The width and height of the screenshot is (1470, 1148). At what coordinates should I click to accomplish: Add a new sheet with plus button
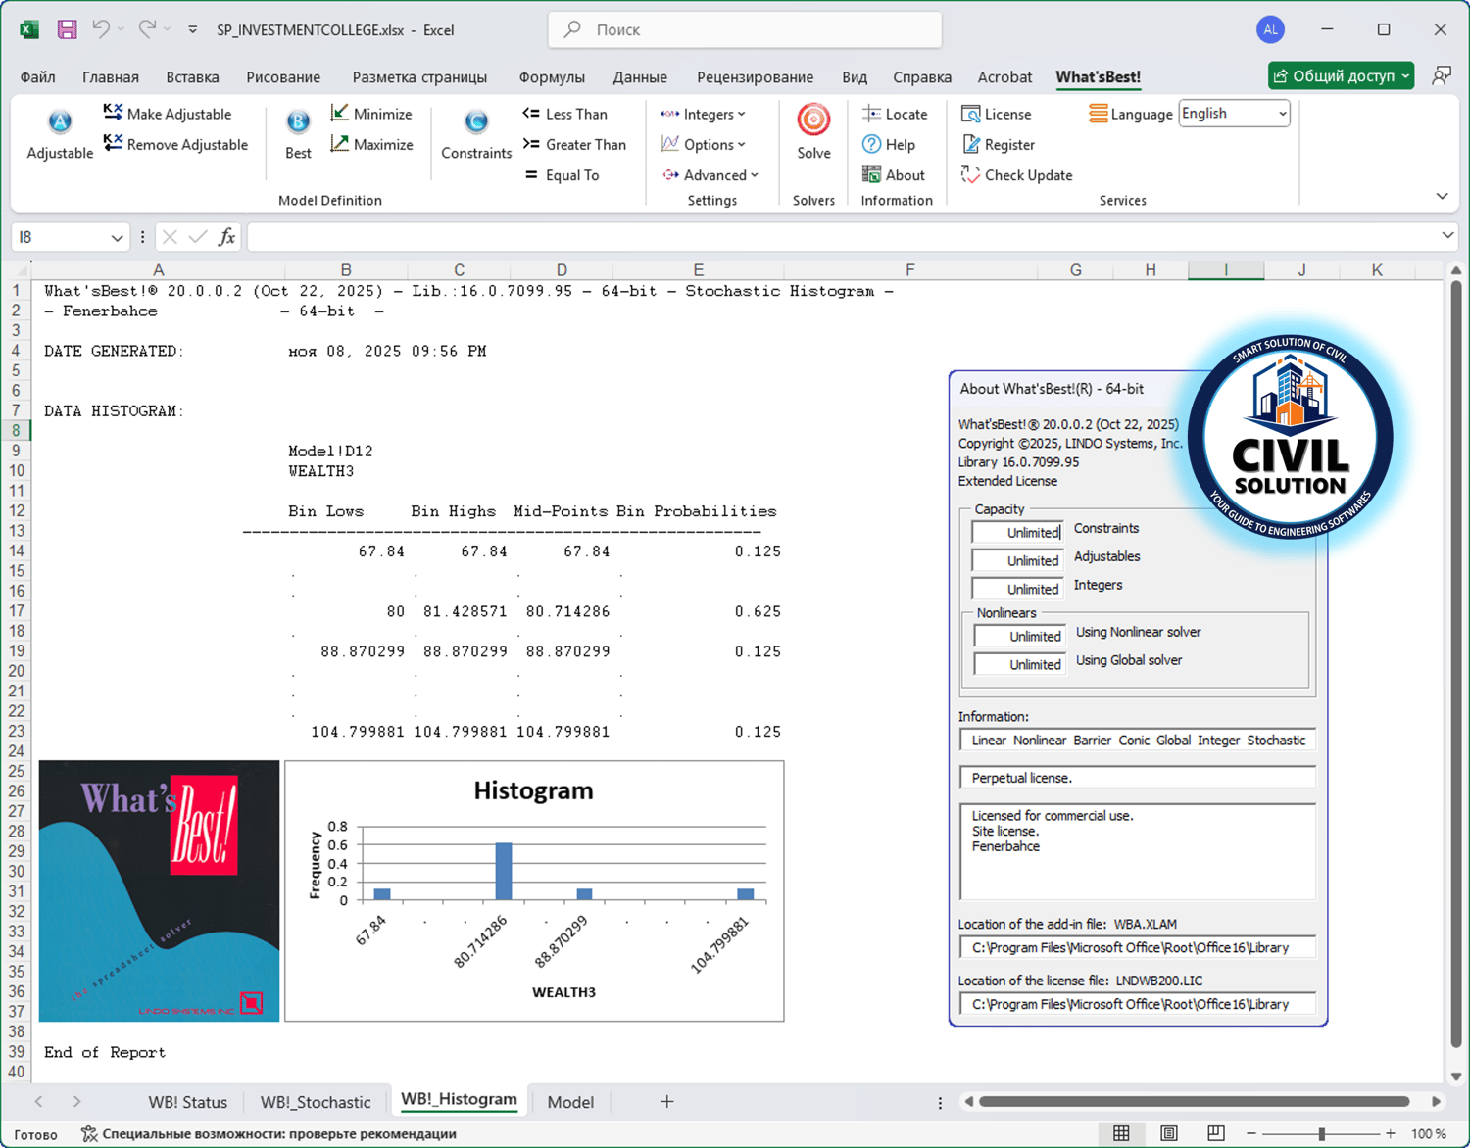[x=666, y=1102]
